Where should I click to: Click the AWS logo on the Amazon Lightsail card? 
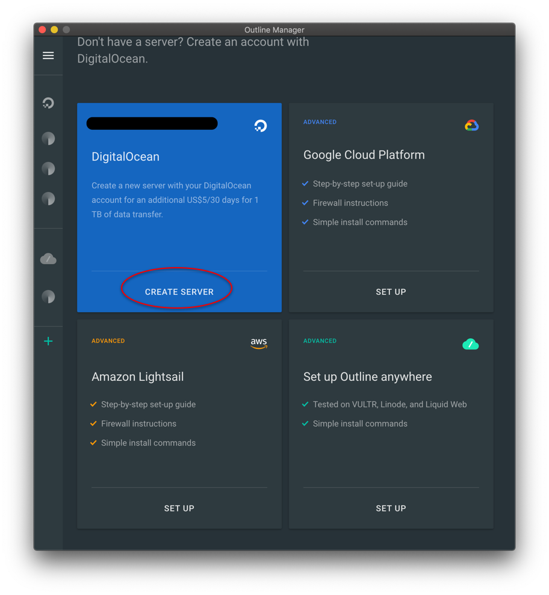(258, 344)
